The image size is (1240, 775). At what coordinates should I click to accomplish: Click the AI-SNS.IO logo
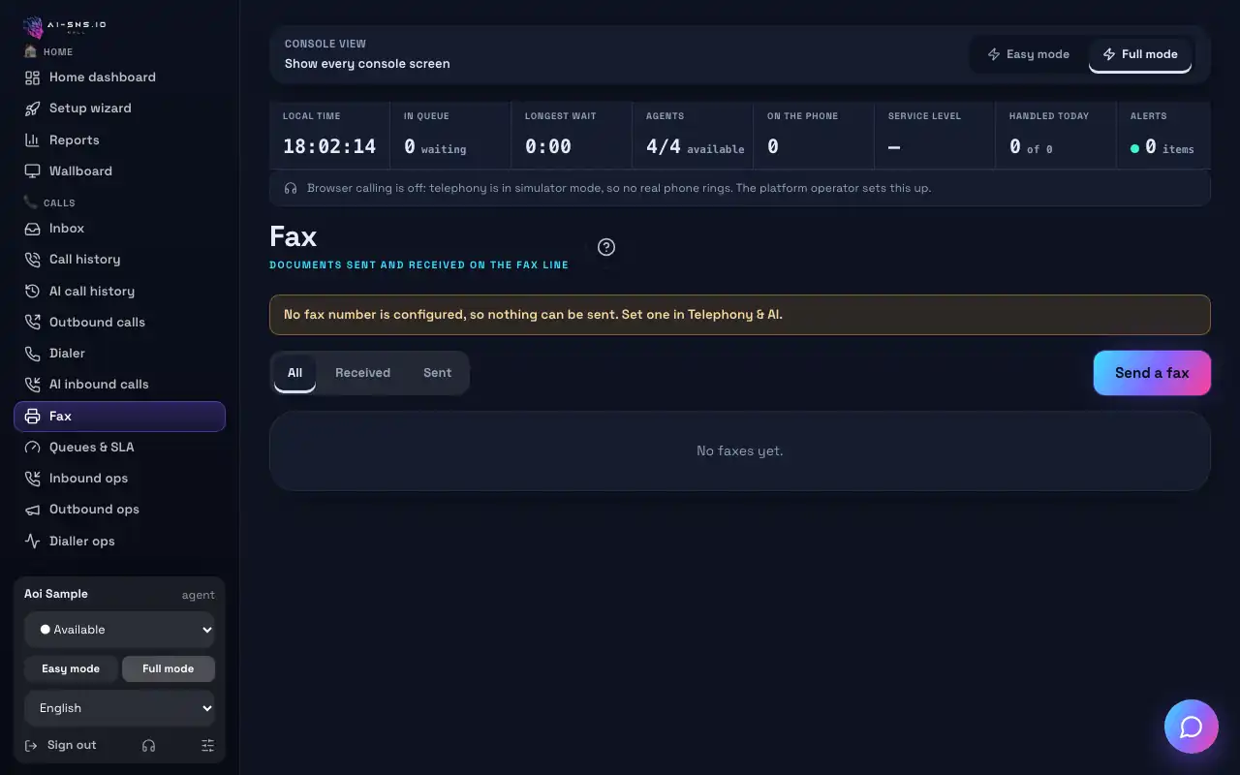66,26
